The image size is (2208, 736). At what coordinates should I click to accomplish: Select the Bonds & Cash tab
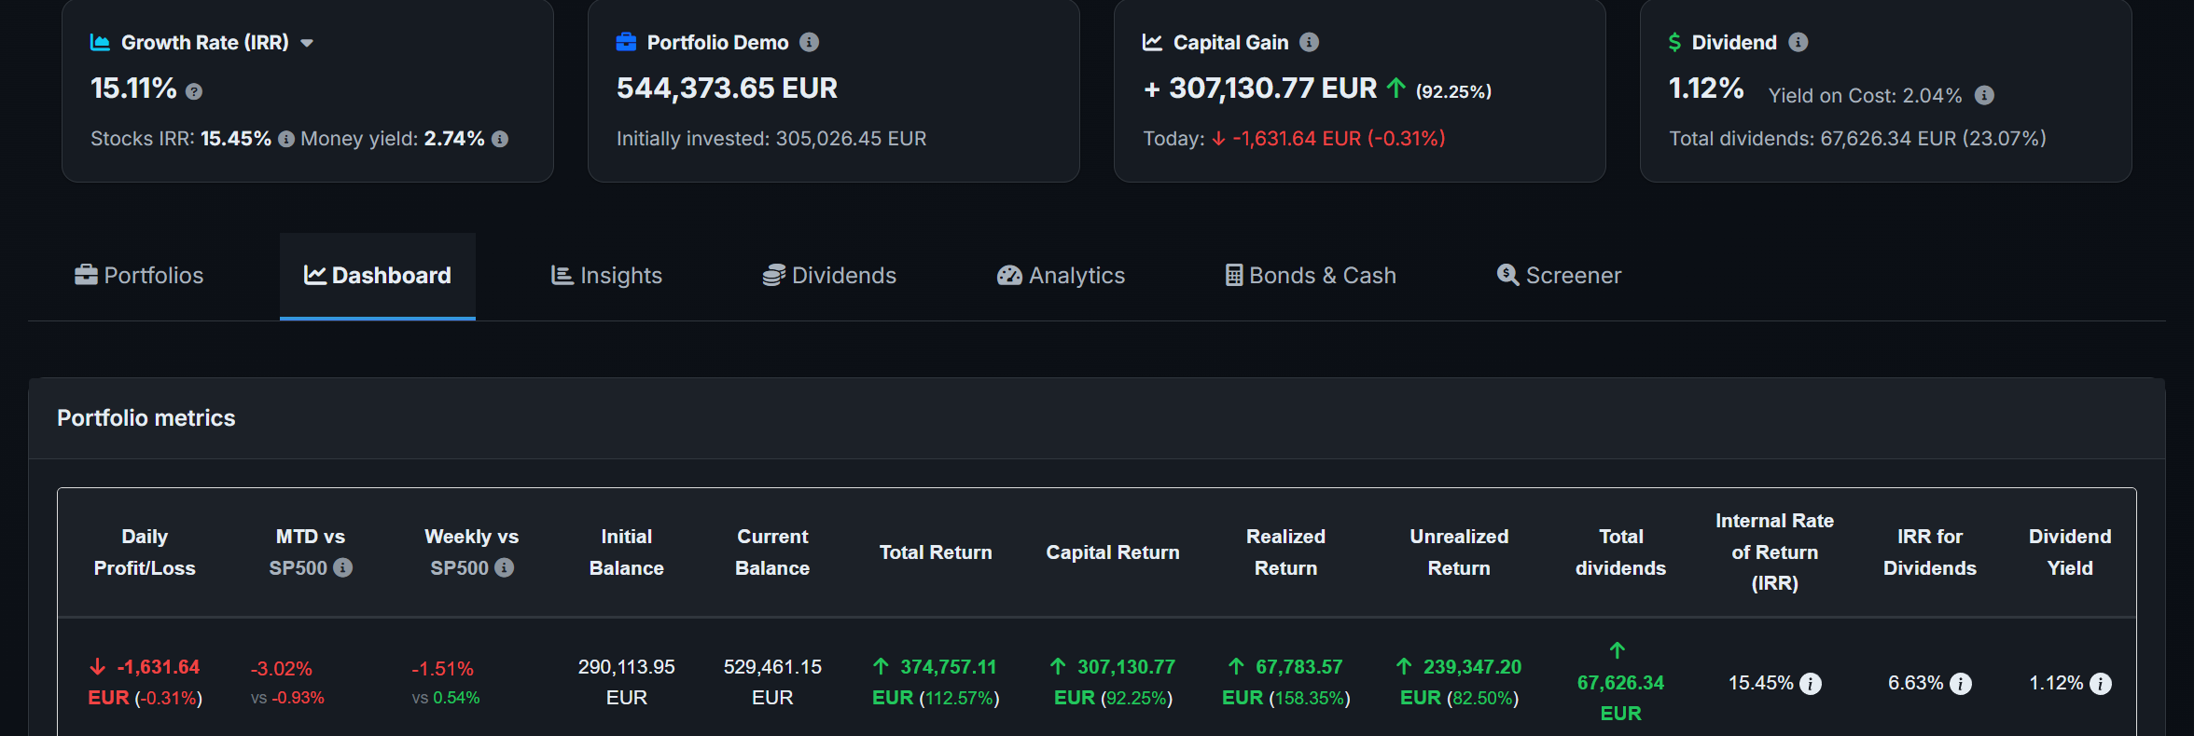coord(1311,276)
